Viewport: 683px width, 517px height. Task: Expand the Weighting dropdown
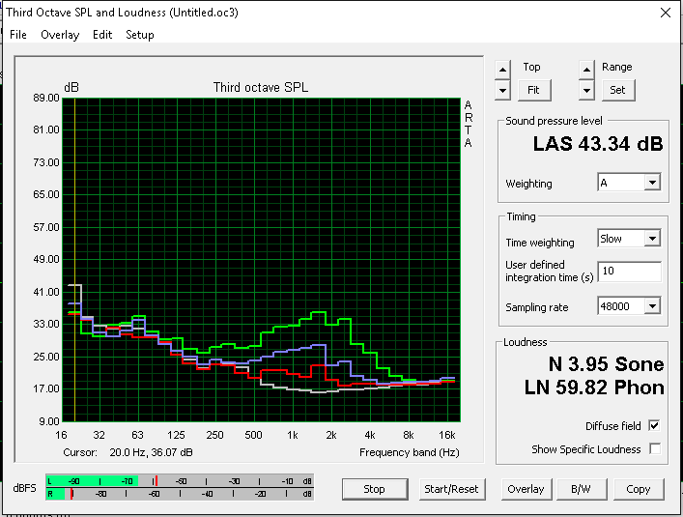pos(652,183)
